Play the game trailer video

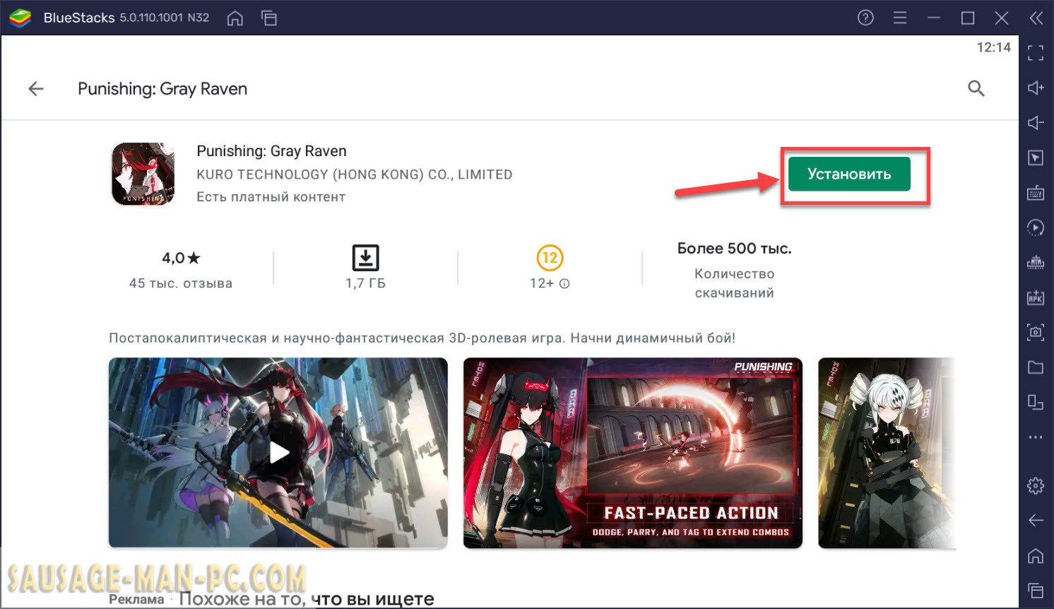[x=278, y=453]
